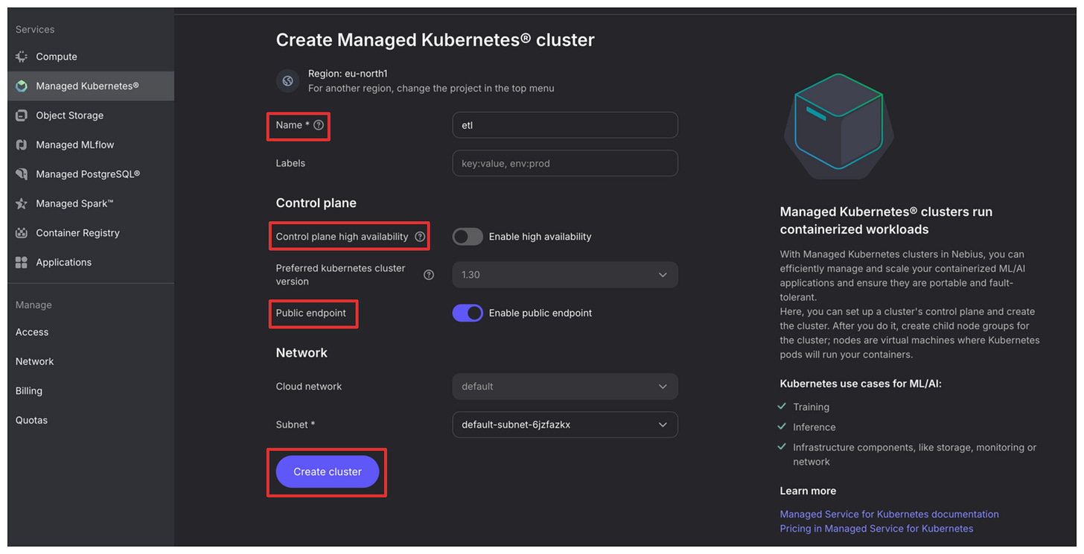Viewport: 1084px width, 554px height.
Task: Click the Managed PostgreSQL icon in the sidebar
Action: tap(22, 174)
